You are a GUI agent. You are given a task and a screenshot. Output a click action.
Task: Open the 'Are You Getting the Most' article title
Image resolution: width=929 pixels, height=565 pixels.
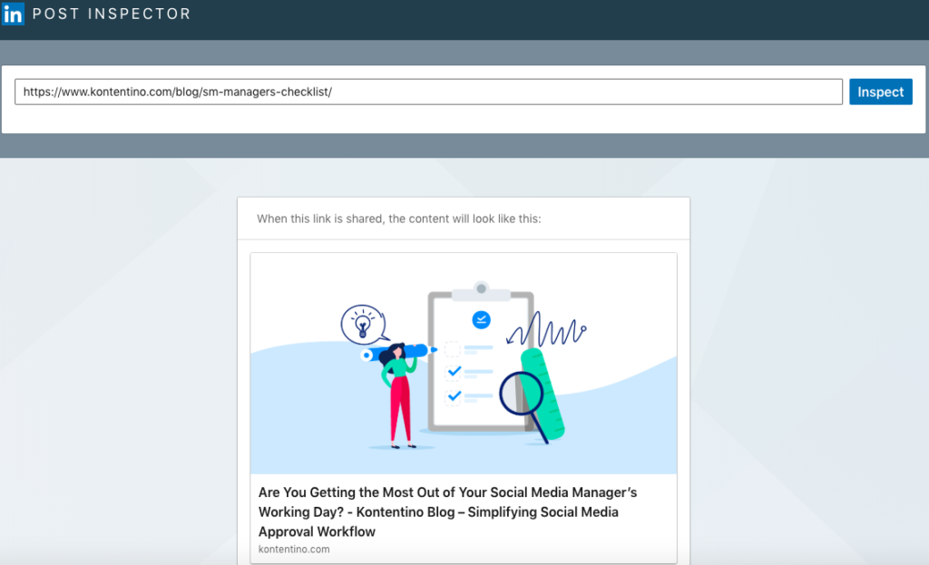447,511
